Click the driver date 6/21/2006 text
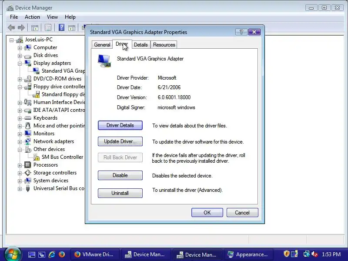348x261 pixels. pyautogui.click(x=169, y=87)
